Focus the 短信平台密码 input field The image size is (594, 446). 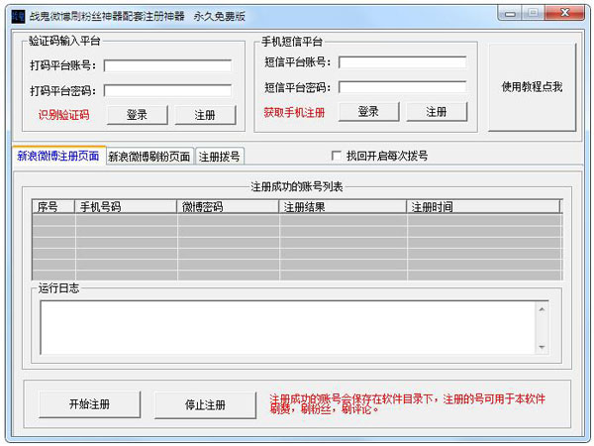click(x=402, y=87)
